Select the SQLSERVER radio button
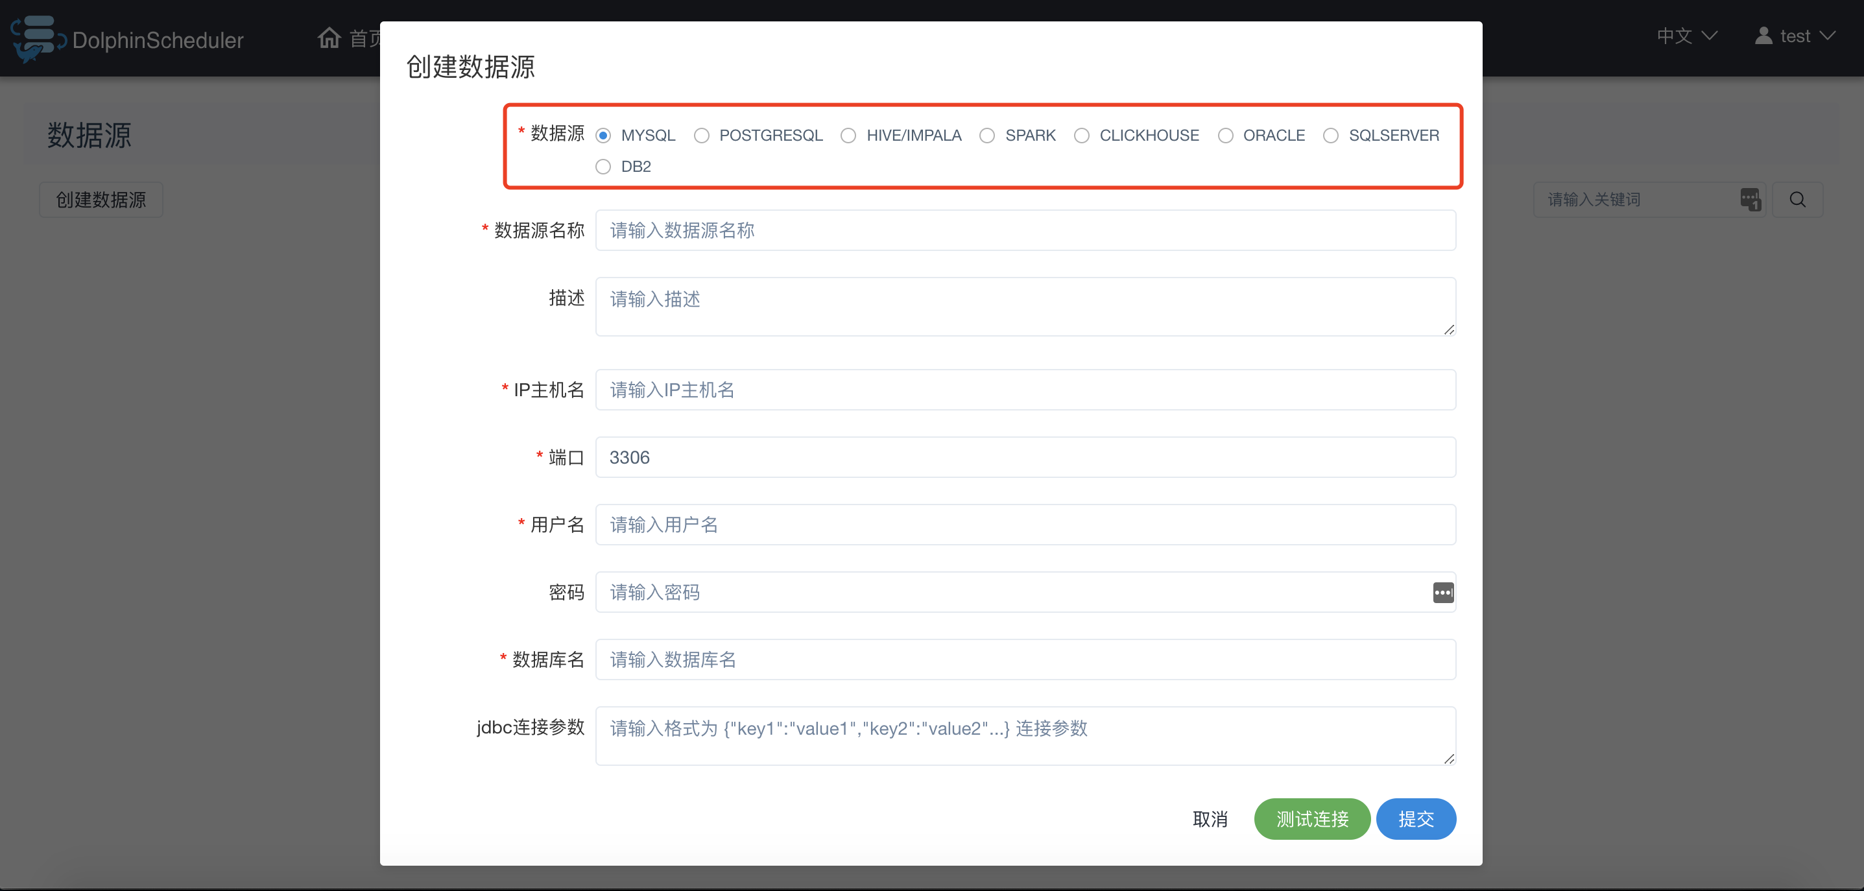 point(1331,136)
